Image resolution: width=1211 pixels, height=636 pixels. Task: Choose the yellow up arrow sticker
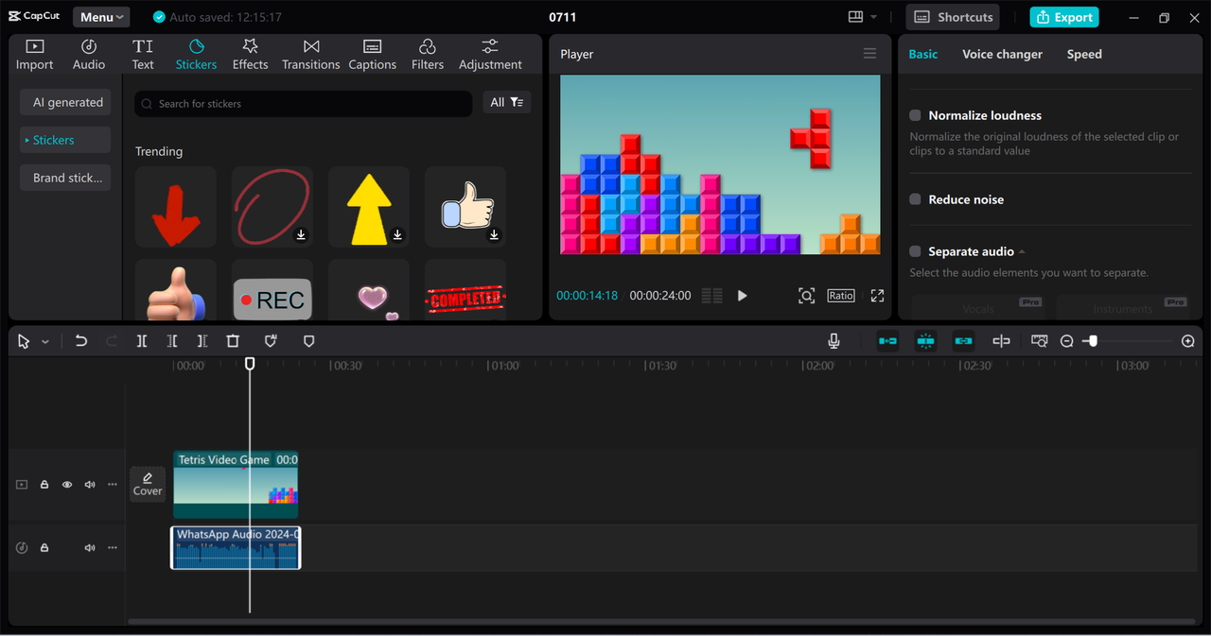tap(369, 207)
